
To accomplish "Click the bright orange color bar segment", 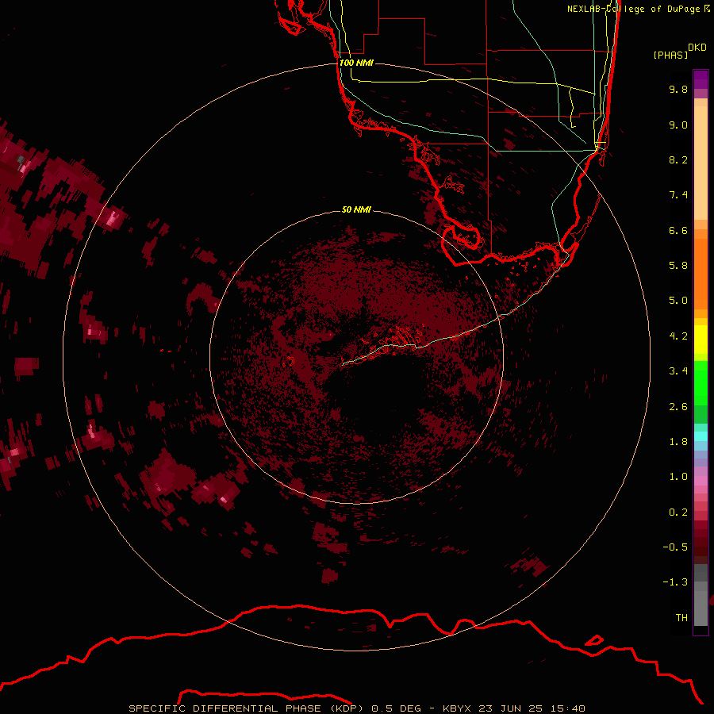I will pos(701,273).
